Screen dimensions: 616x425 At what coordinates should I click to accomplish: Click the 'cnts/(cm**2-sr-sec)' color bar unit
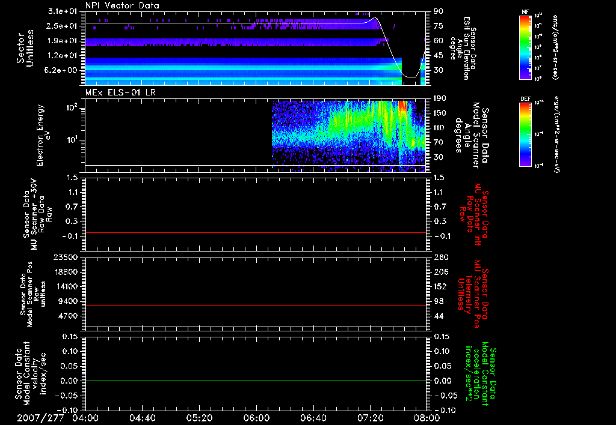click(555, 47)
